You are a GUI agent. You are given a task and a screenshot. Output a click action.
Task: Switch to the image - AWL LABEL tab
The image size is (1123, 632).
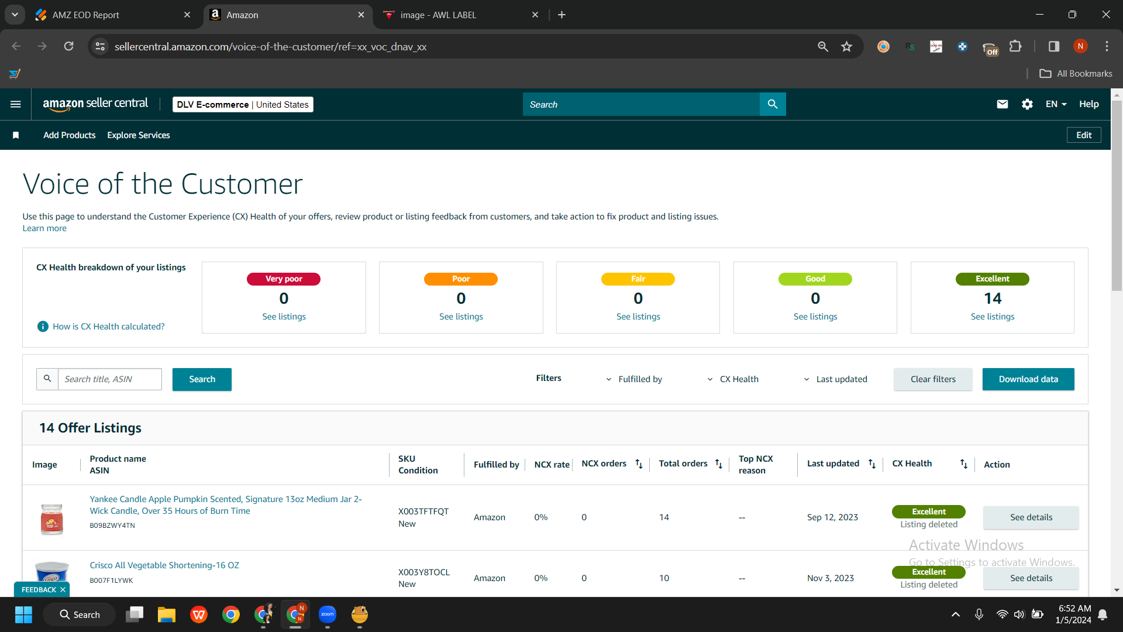coord(460,15)
